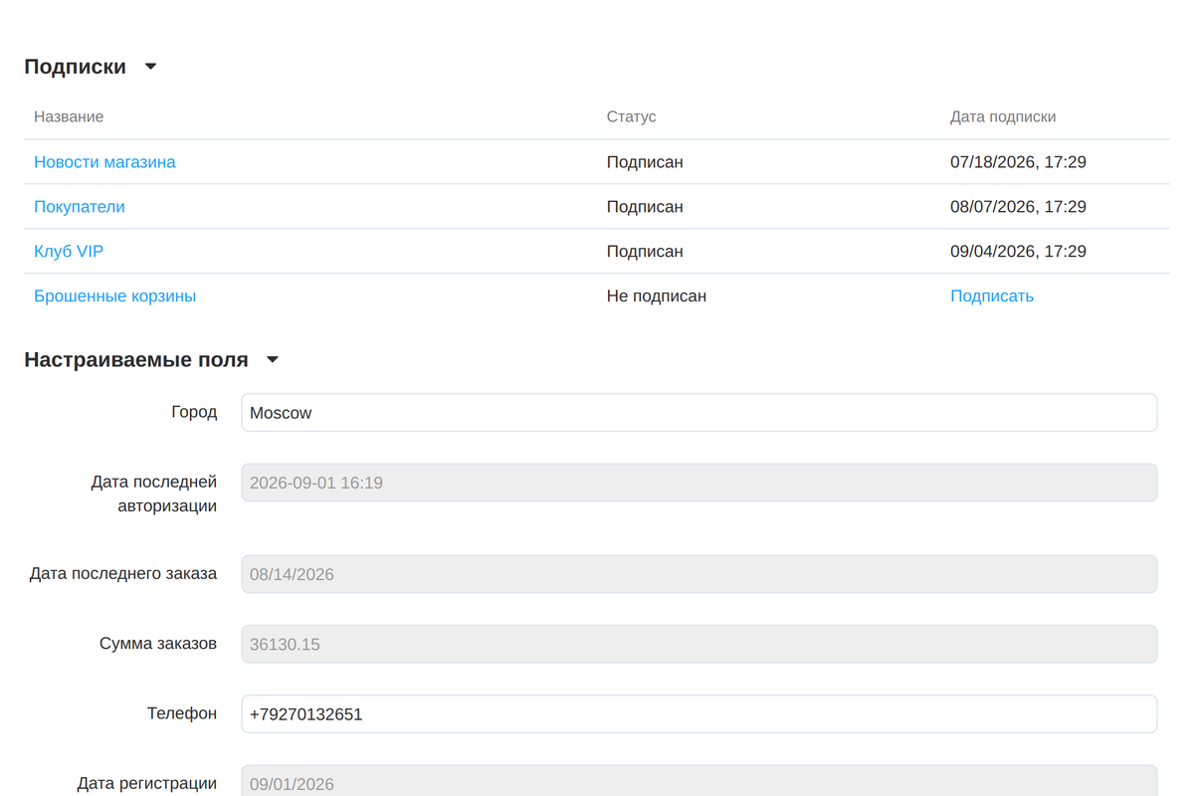Click the Статус column header
Screen dimensions: 1194x796
[632, 117]
